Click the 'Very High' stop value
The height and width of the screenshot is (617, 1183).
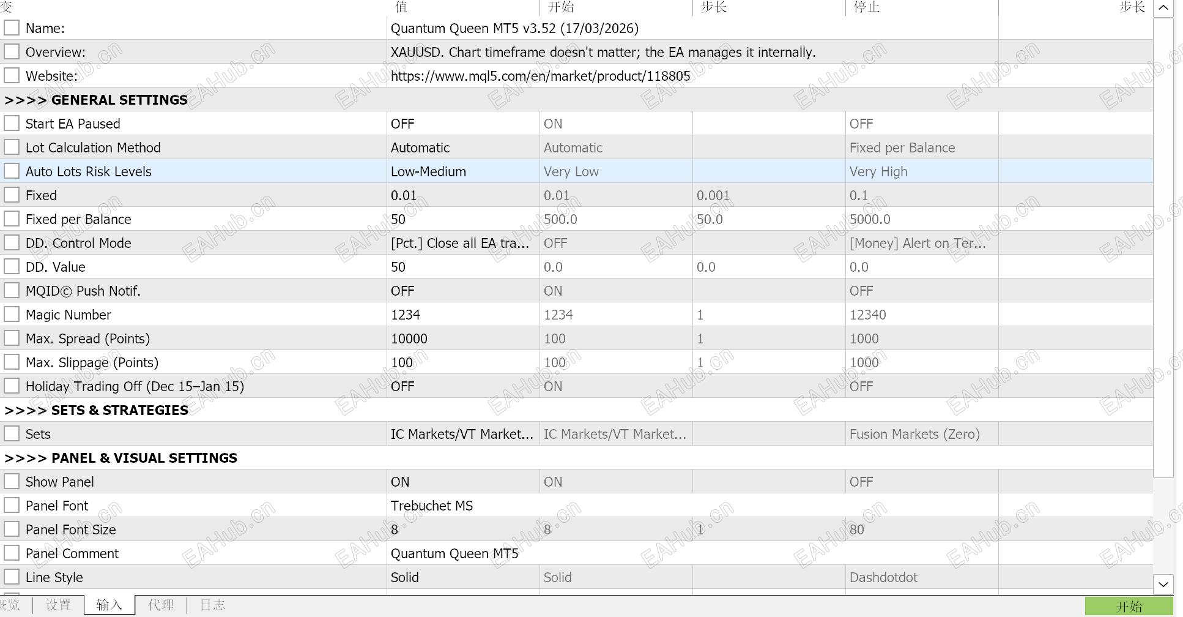click(x=878, y=171)
